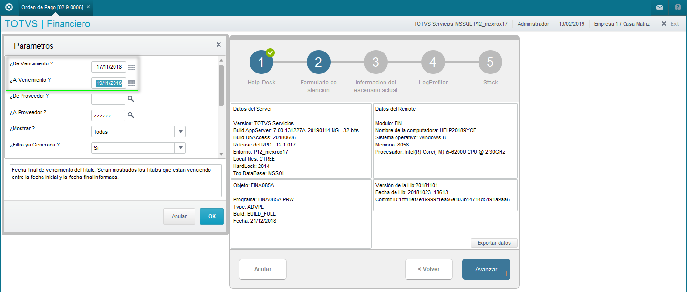Click the help description text box
687x292 pixels.
click(115, 180)
